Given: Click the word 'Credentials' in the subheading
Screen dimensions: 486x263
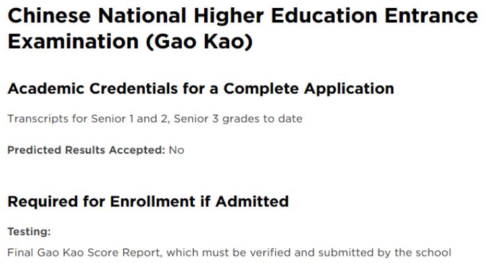Looking at the screenshot, I should pos(134,89).
